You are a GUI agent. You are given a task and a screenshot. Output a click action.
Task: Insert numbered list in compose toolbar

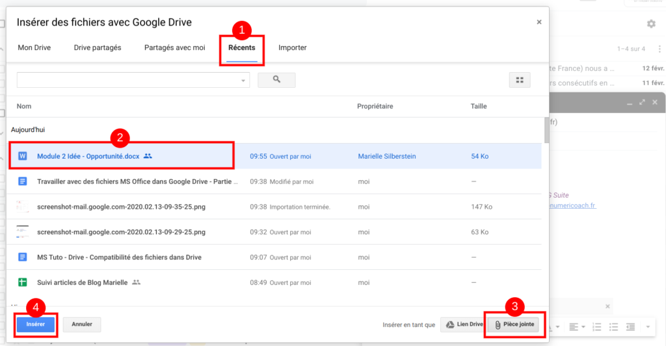(597, 327)
